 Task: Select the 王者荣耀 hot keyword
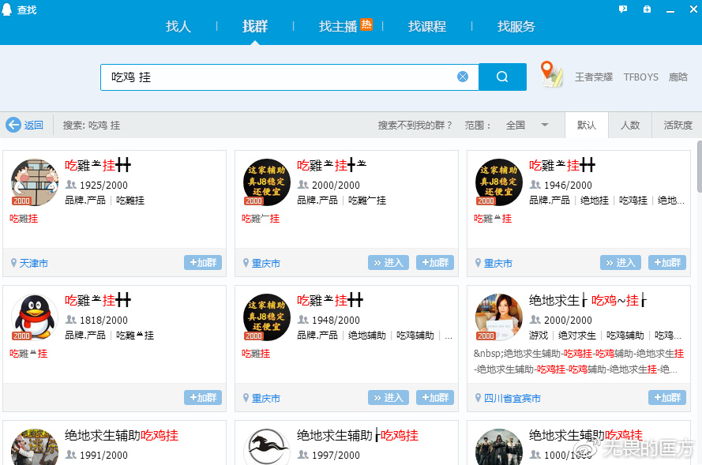click(x=593, y=77)
